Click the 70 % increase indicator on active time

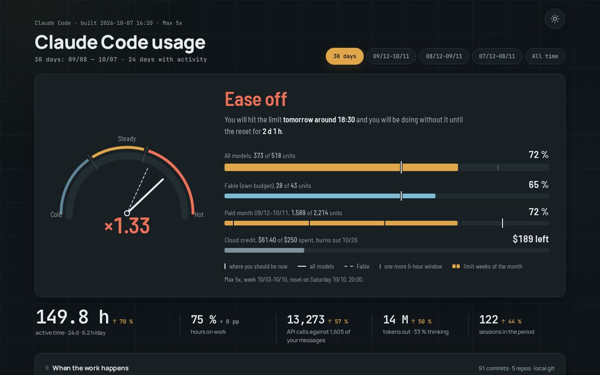(123, 322)
